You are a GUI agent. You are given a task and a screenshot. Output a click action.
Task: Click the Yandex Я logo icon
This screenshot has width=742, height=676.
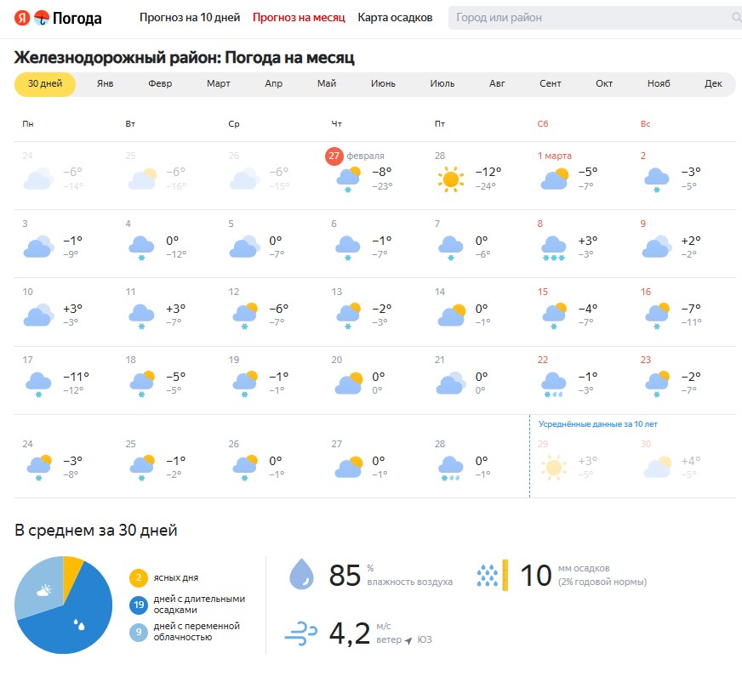(22, 18)
